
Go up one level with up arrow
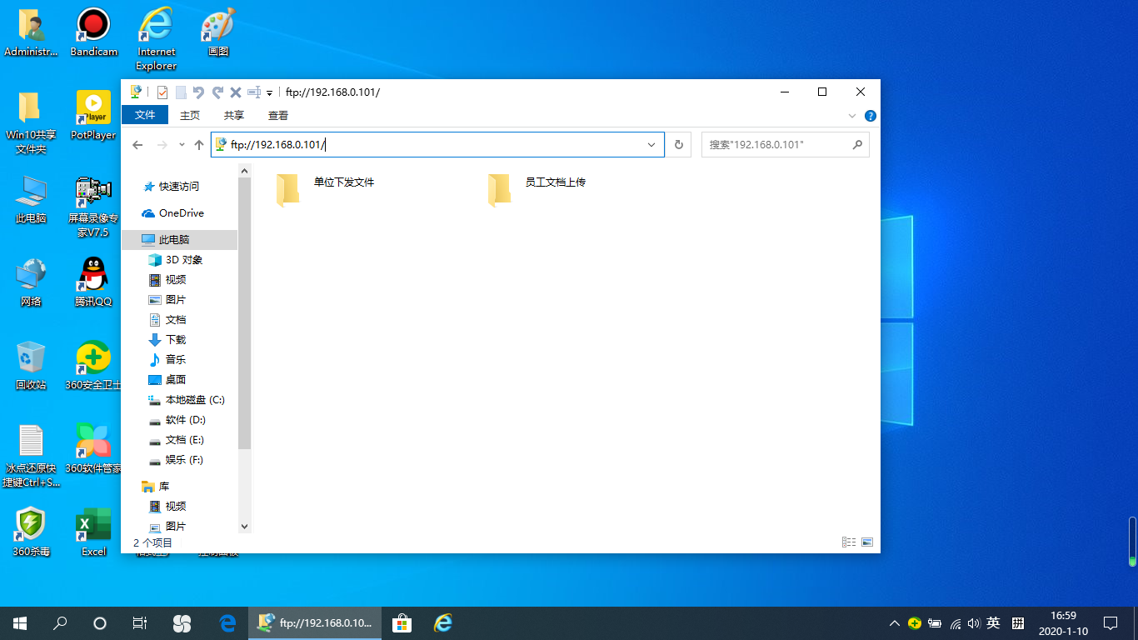[x=199, y=145]
